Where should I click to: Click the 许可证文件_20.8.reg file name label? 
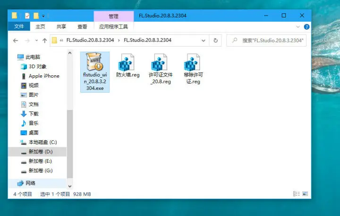pos(161,78)
